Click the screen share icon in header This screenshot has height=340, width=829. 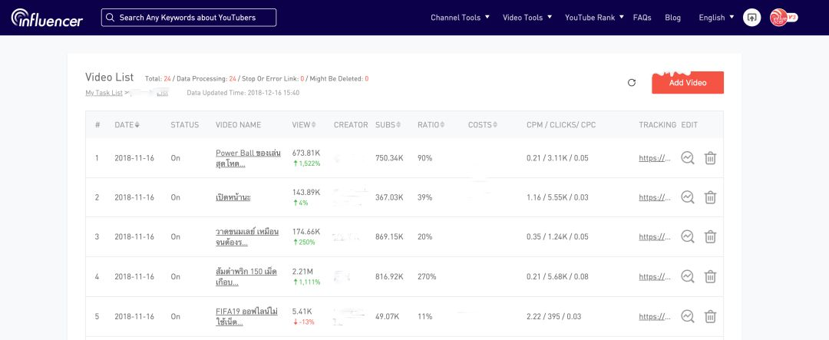pos(751,18)
